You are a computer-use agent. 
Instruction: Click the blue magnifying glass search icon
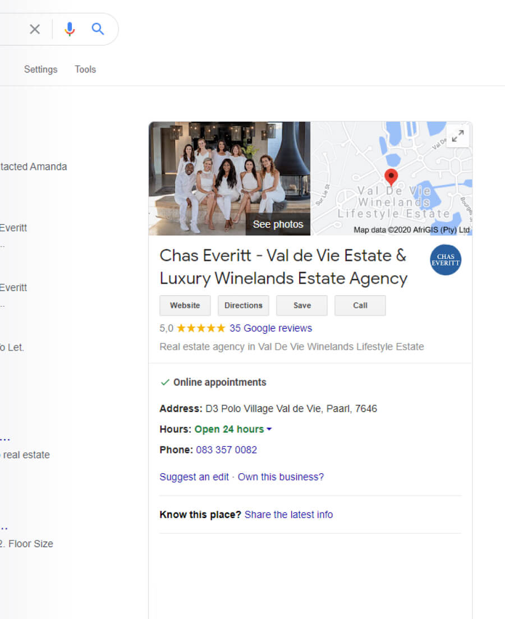pos(98,29)
